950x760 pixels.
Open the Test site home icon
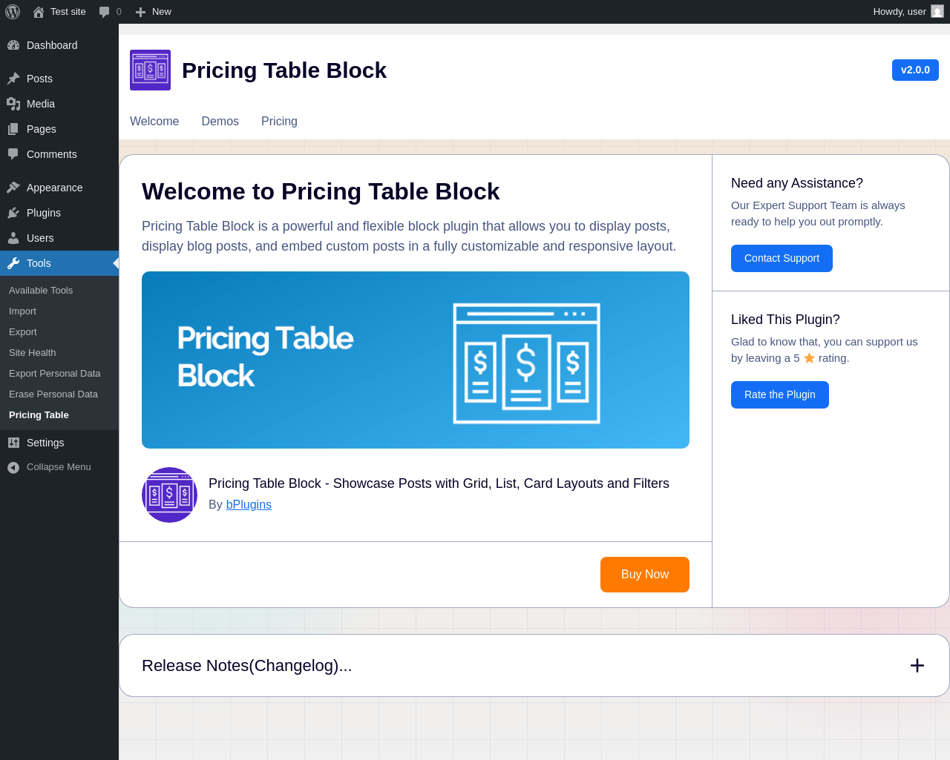[x=39, y=12]
